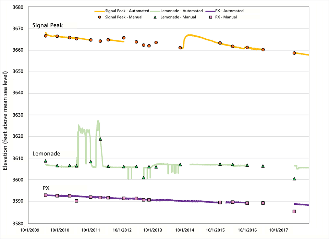Click the 'Signal Peak - Automated' legend entry

(x=122, y=11)
